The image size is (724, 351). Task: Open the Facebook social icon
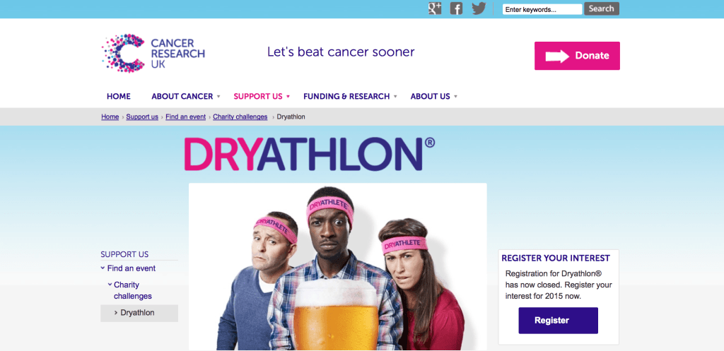456,8
